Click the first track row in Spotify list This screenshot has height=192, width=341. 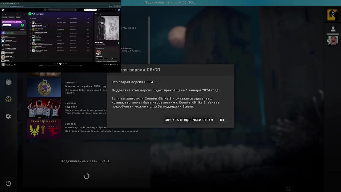click(60, 23)
